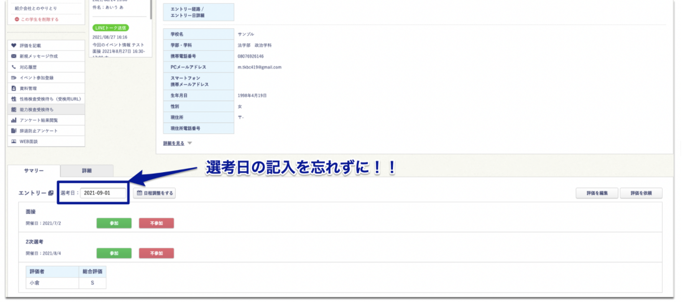Click the edit pencil icon beside エントリー
Screen dimensions: 682x302
pyautogui.click(x=51, y=193)
